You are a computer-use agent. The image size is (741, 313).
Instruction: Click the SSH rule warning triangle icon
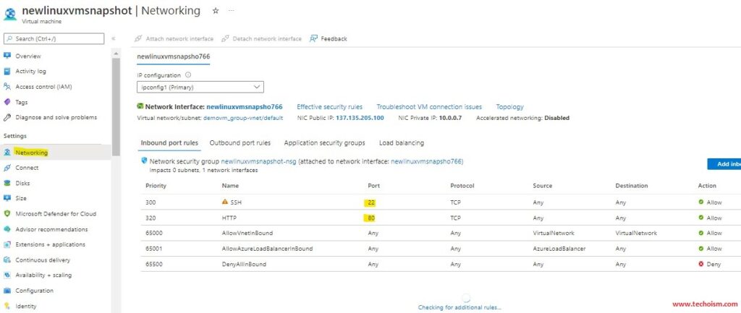(225, 202)
